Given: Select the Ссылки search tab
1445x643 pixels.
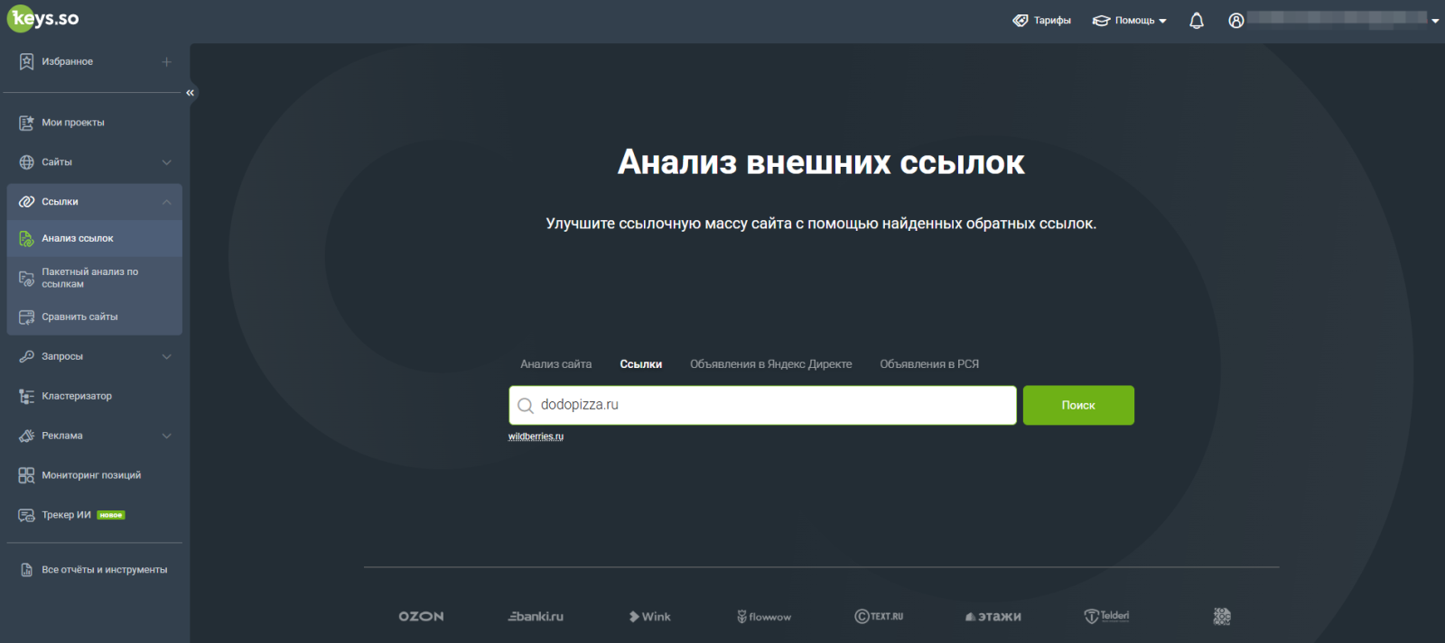Looking at the screenshot, I should [x=641, y=364].
